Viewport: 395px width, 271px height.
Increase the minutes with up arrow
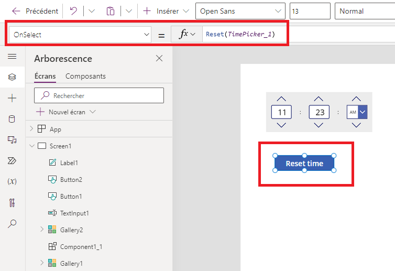click(x=319, y=99)
